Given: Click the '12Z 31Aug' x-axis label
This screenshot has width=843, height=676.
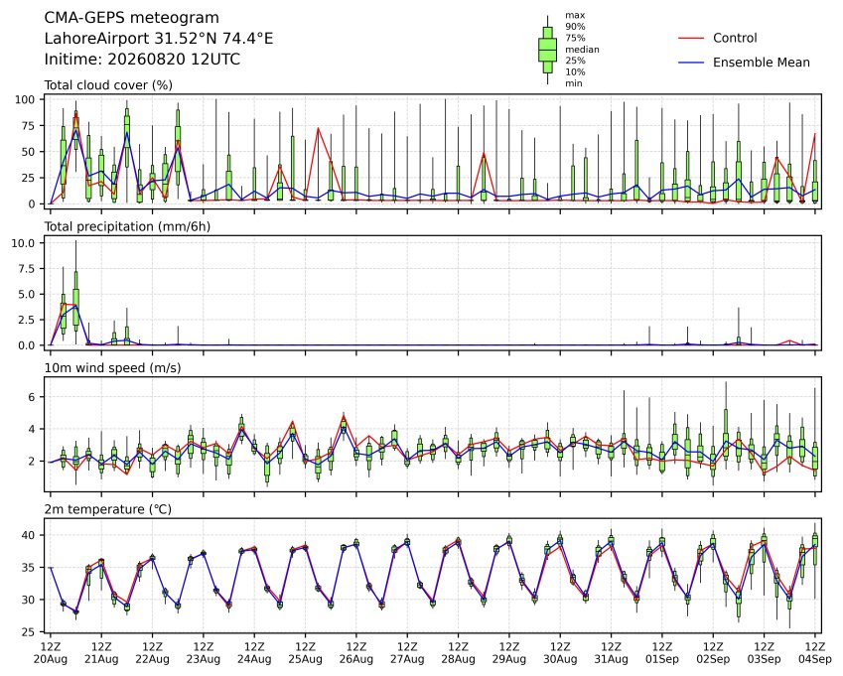Looking at the screenshot, I should (612, 653).
